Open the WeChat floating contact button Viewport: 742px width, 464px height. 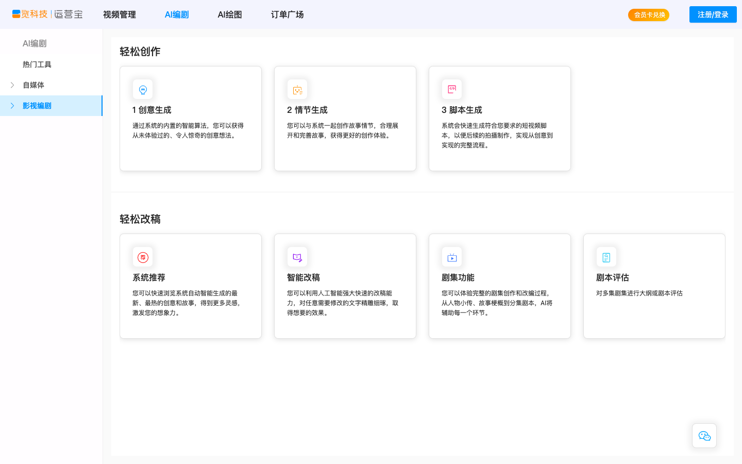pos(704,436)
